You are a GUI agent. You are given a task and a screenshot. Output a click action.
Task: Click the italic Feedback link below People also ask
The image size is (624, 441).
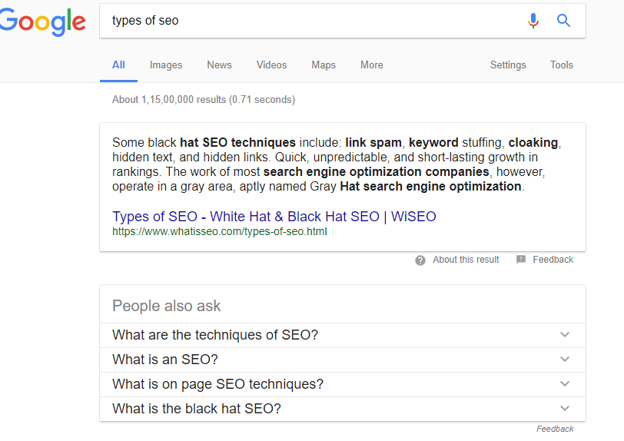[x=555, y=429]
